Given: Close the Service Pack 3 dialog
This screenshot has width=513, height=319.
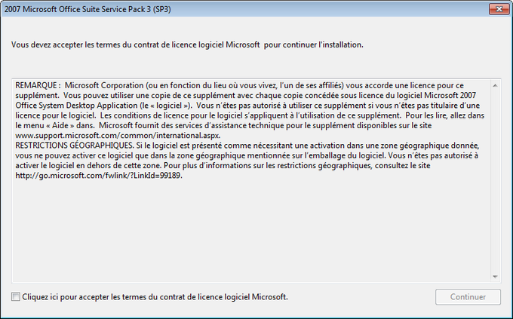Looking at the screenshot, I should [x=499, y=9].
